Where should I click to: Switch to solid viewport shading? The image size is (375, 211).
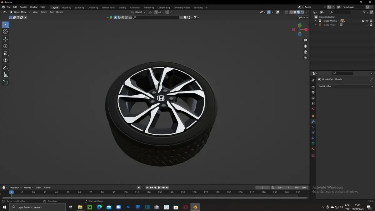point(295,12)
